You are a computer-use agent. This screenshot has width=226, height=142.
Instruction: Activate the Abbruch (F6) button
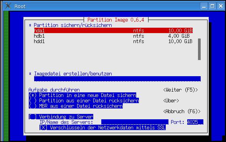click(x=182, y=111)
